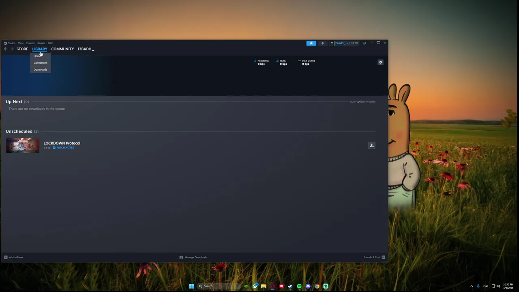The width and height of the screenshot is (519, 292).
Task: Show hidden tray icons chevron
Action: coord(471,286)
